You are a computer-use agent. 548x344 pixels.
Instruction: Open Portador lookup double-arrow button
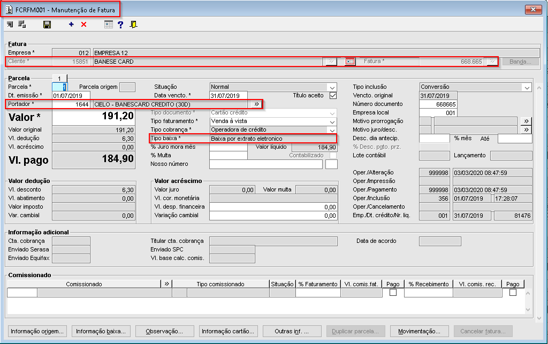(x=256, y=104)
